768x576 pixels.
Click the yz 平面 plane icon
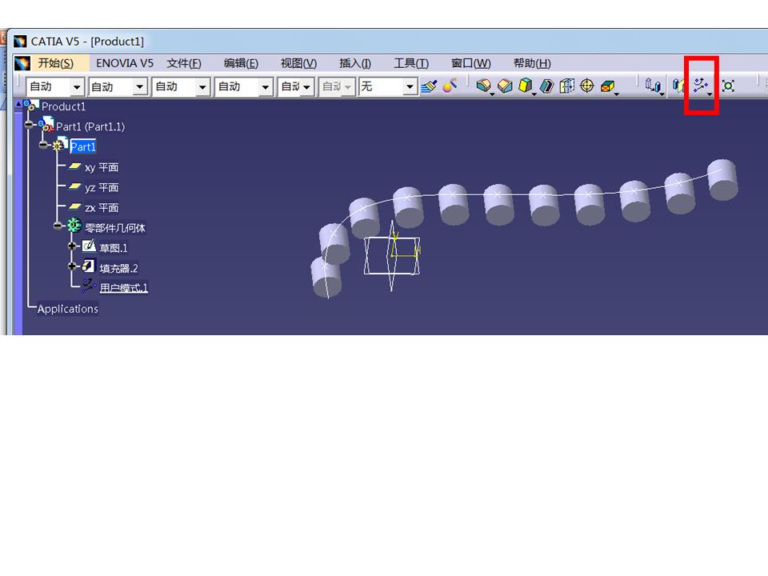(74, 186)
